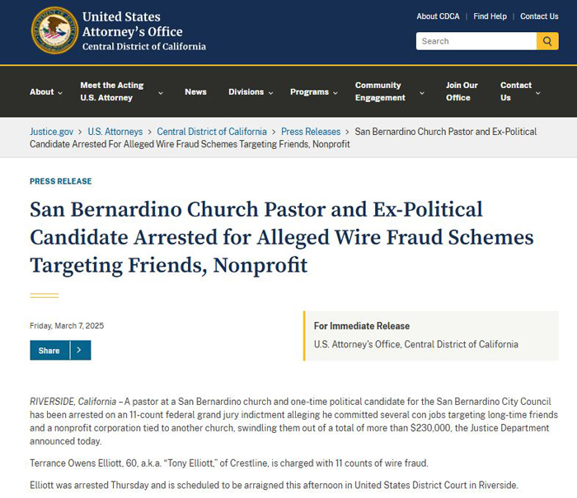Open Central District of California breadcrumb
This screenshot has width=577, height=498.
[x=212, y=132]
